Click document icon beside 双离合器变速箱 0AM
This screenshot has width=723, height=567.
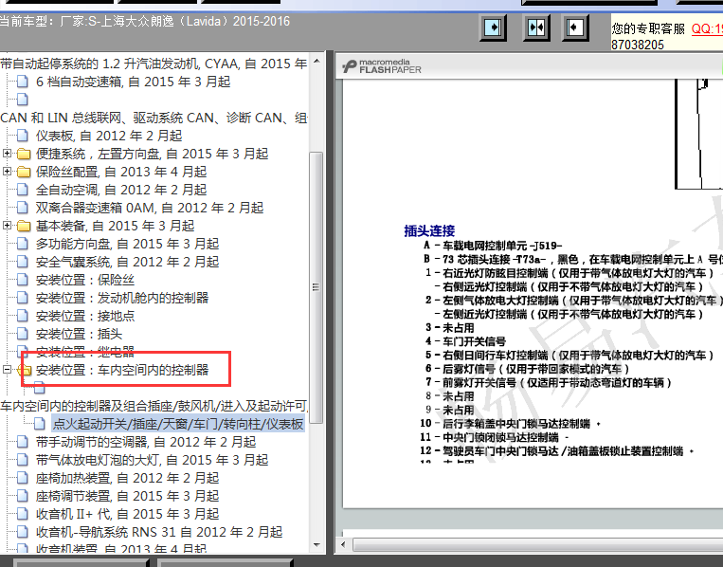click(x=23, y=208)
